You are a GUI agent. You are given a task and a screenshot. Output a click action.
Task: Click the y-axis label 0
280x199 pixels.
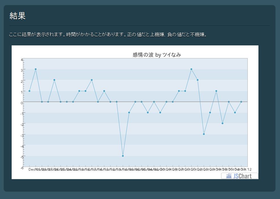tap(22, 103)
